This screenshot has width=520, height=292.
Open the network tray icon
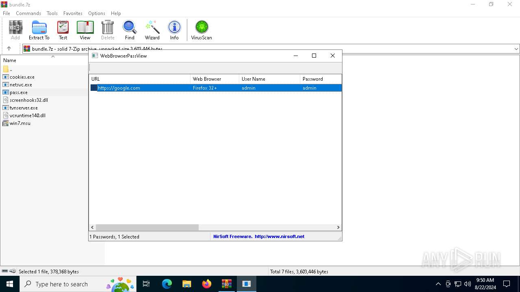click(458, 284)
